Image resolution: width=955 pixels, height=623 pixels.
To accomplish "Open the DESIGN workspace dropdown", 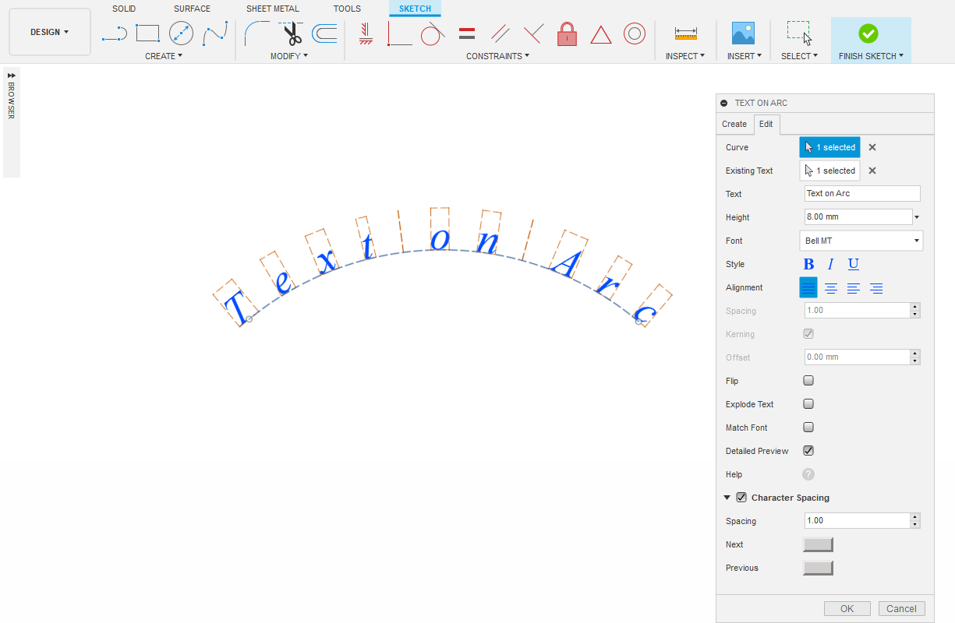I will tap(50, 32).
